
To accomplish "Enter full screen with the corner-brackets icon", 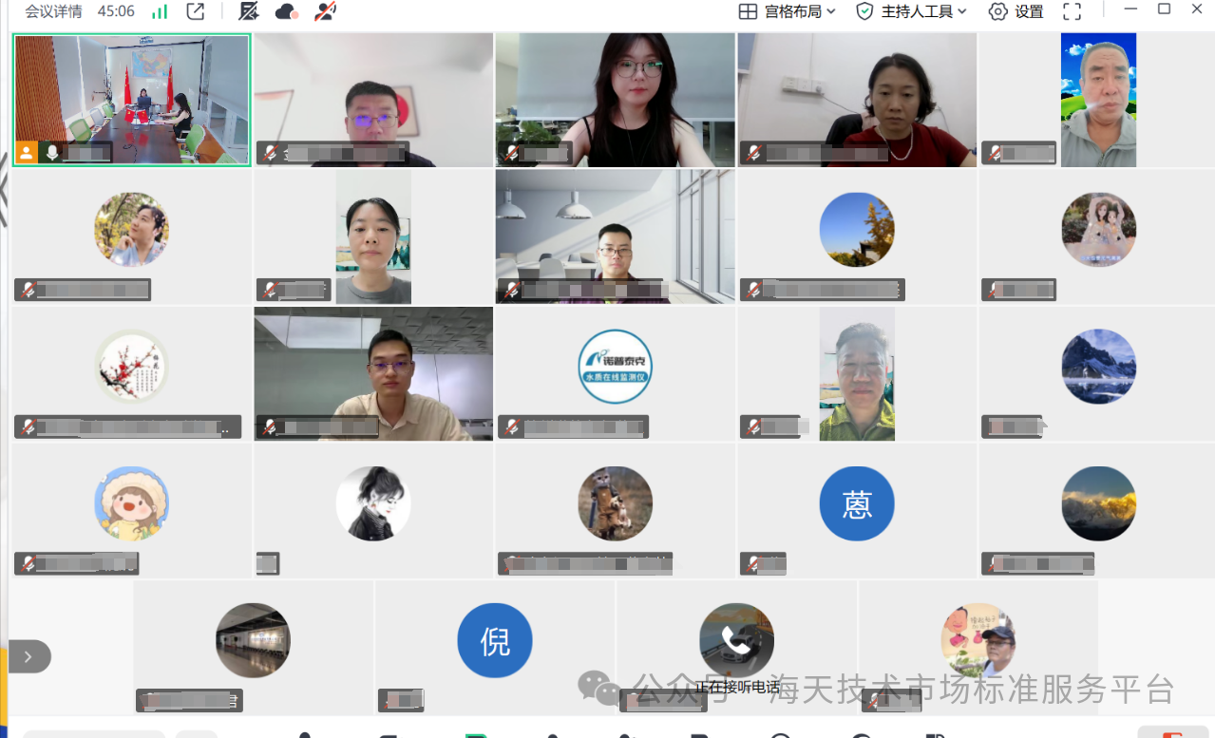I will tap(1073, 11).
